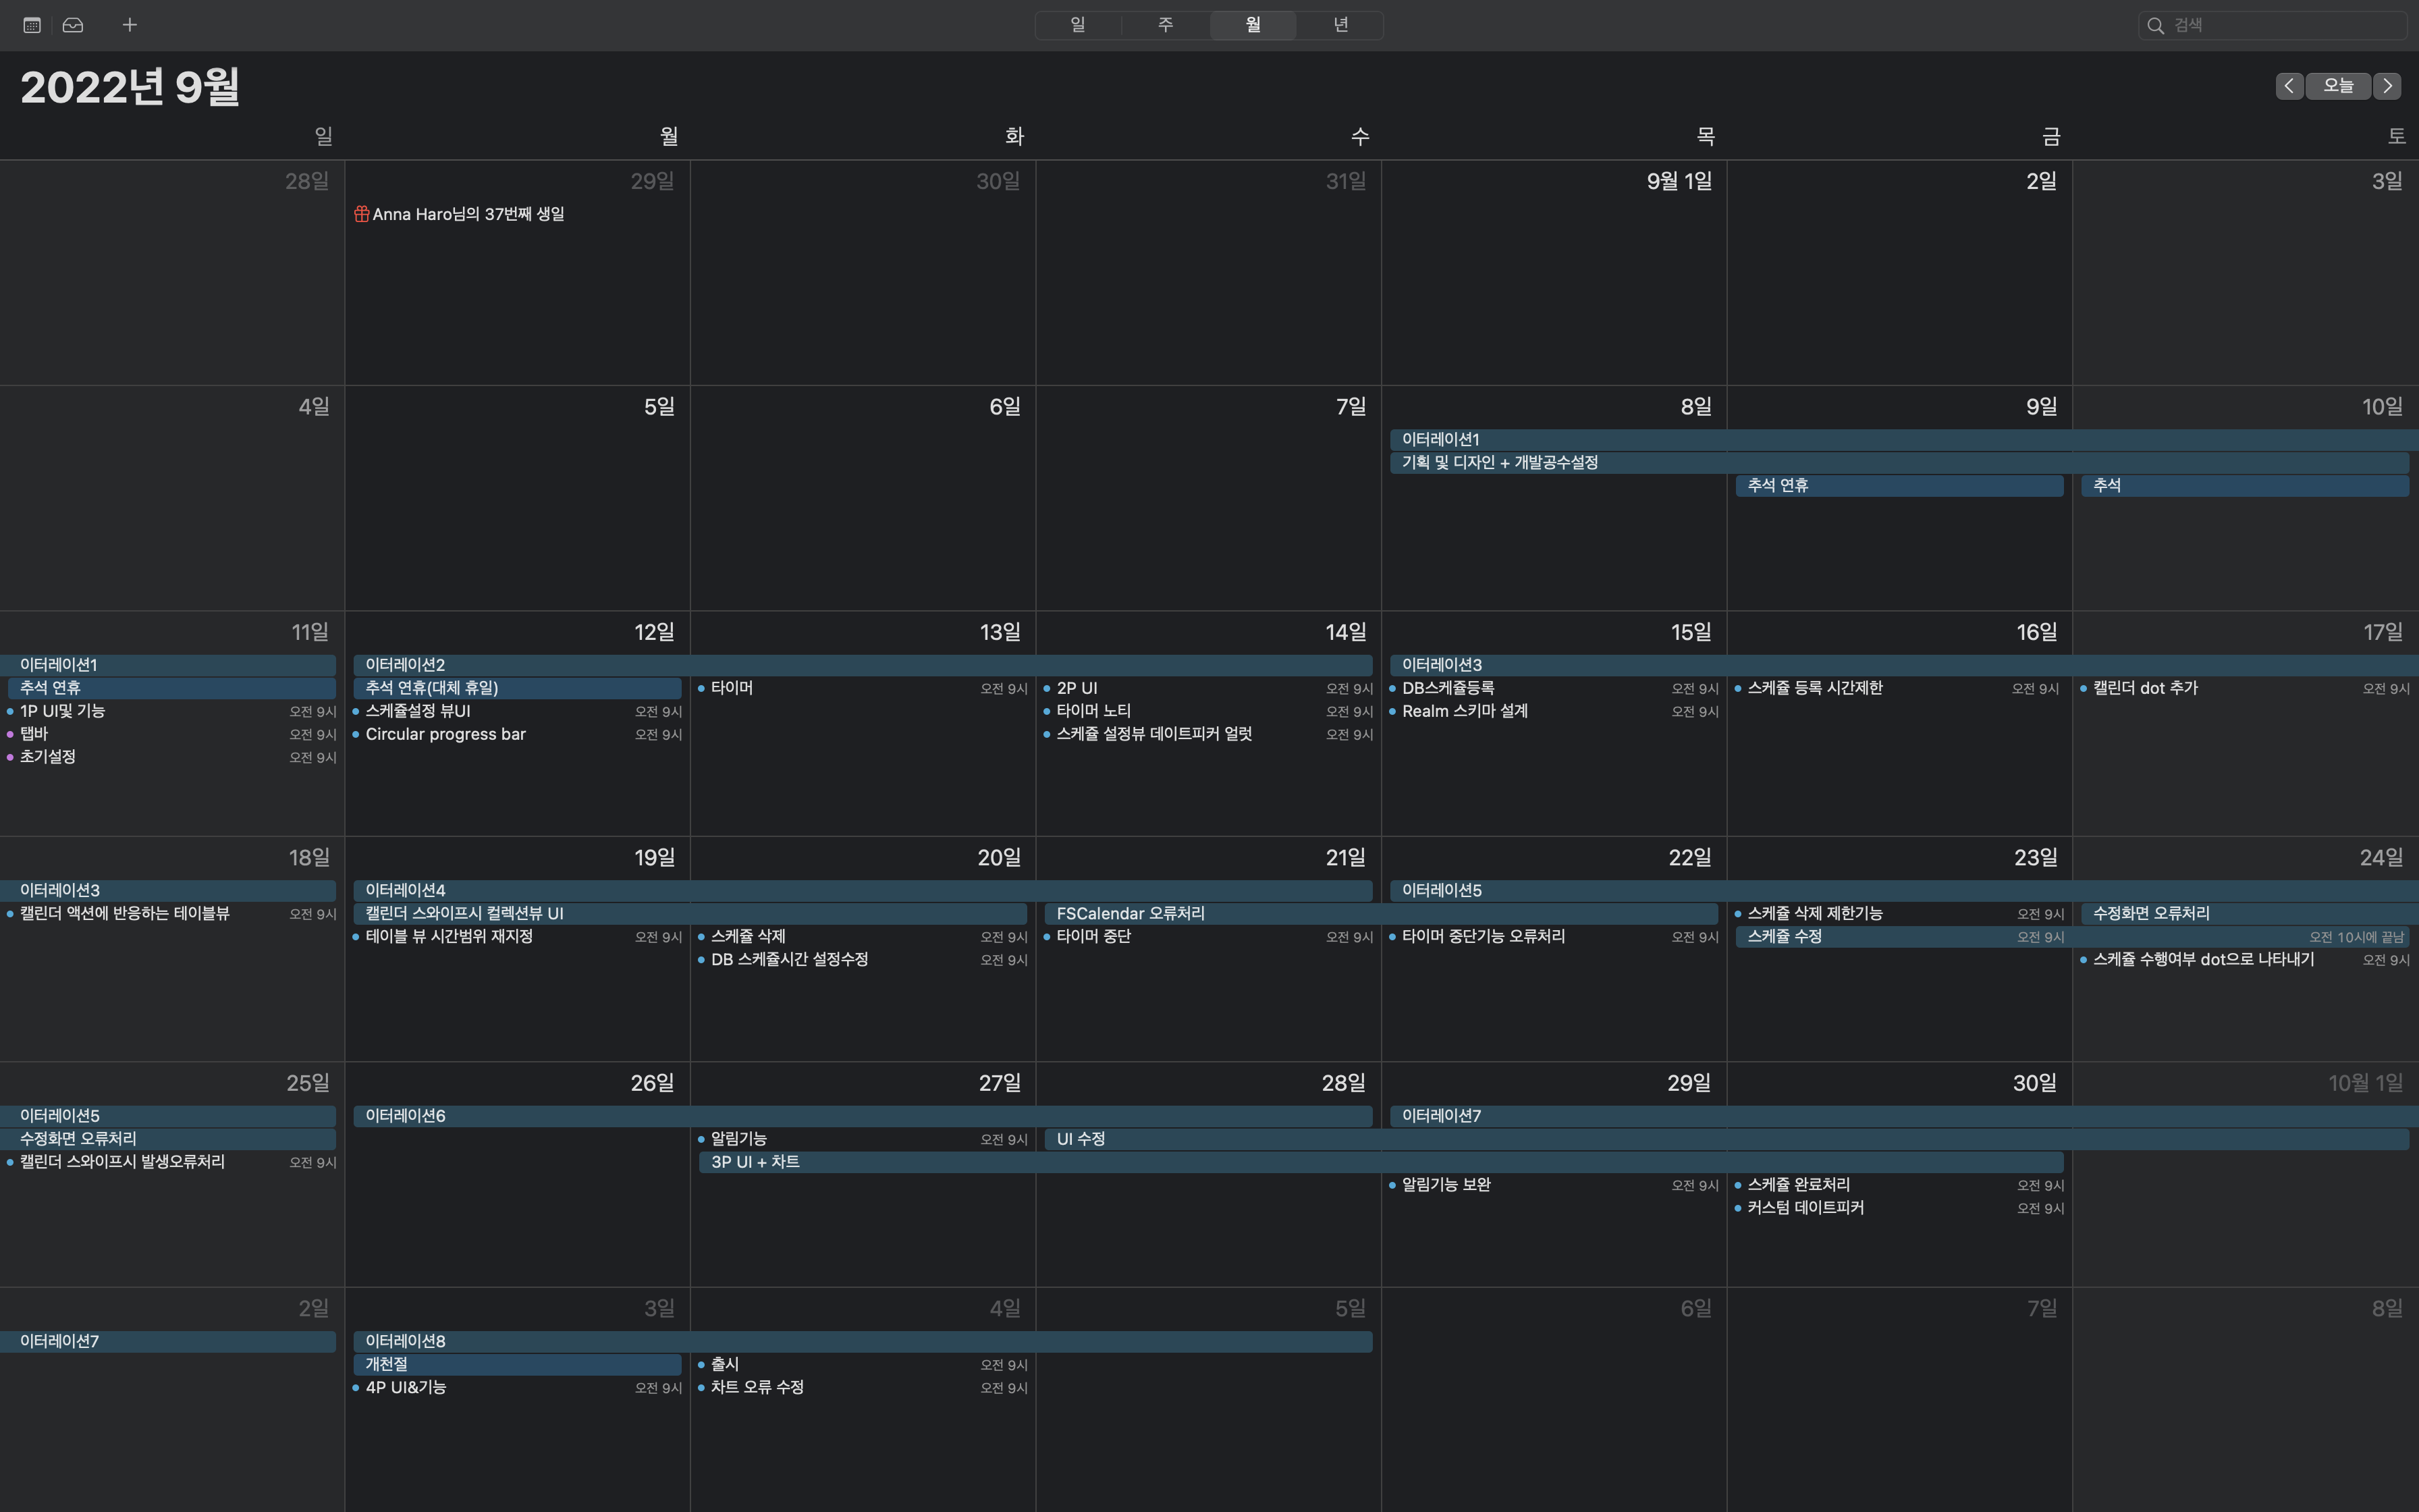Select the 월 (month) view segment
The height and width of the screenshot is (1512, 2419).
(1253, 25)
